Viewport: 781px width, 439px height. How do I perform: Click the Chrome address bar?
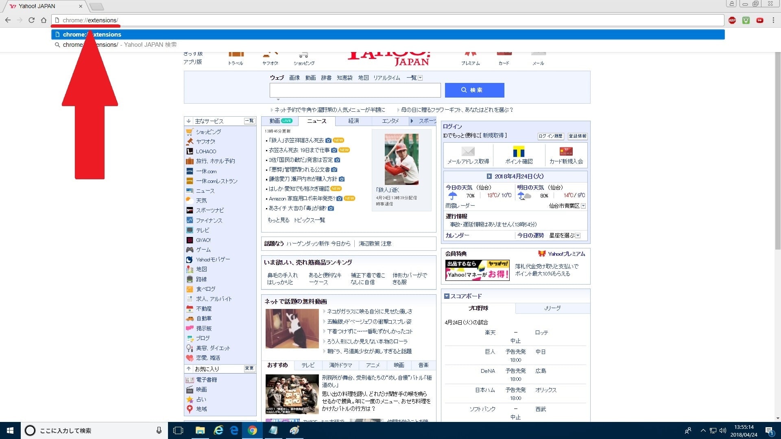click(388, 20)
